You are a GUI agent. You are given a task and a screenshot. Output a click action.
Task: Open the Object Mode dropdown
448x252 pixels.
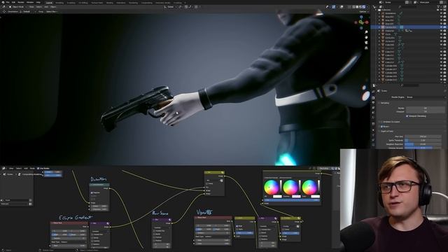(x=17, y=6)
